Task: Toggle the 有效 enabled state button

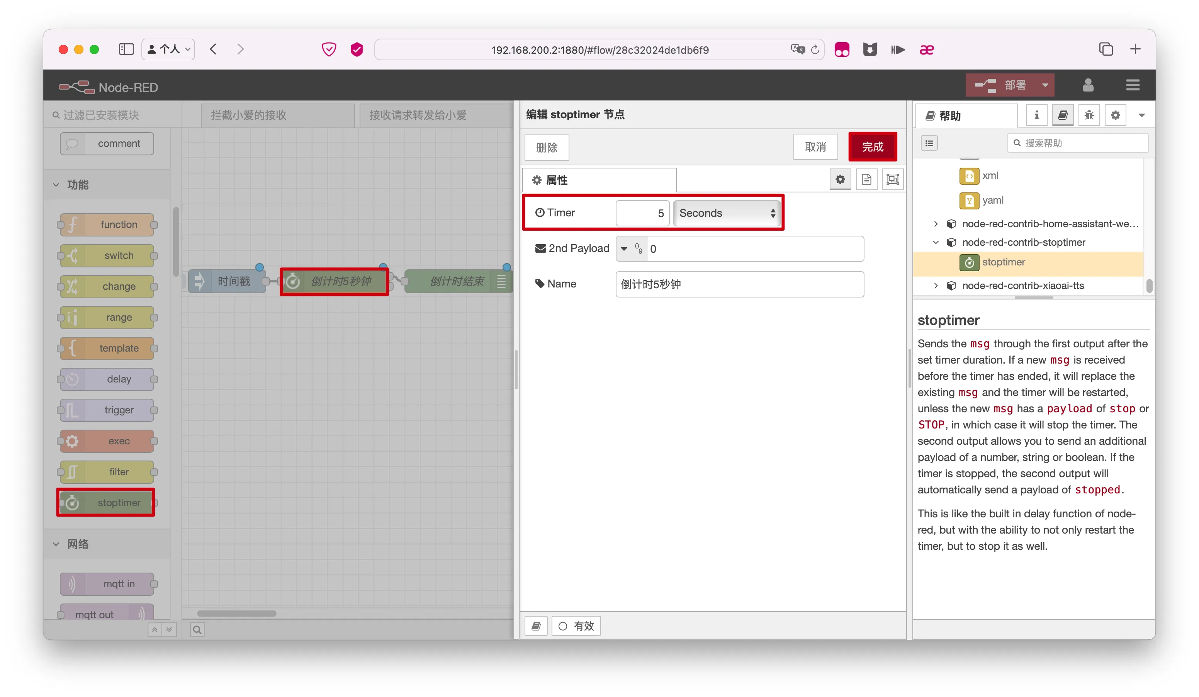Action: pos(576,626)
